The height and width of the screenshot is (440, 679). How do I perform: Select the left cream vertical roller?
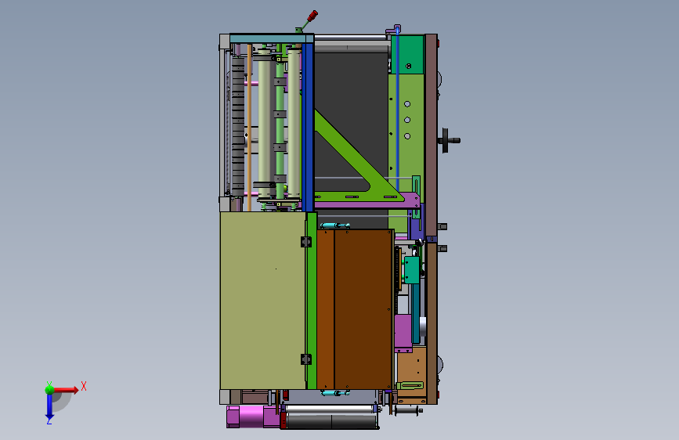tap(265, 124)
